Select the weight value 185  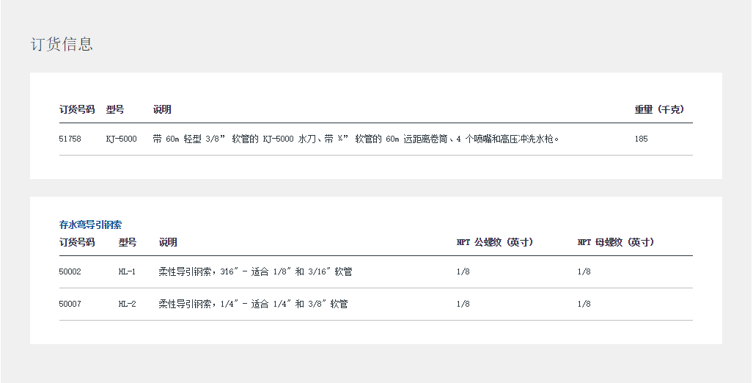pos(642,139)
